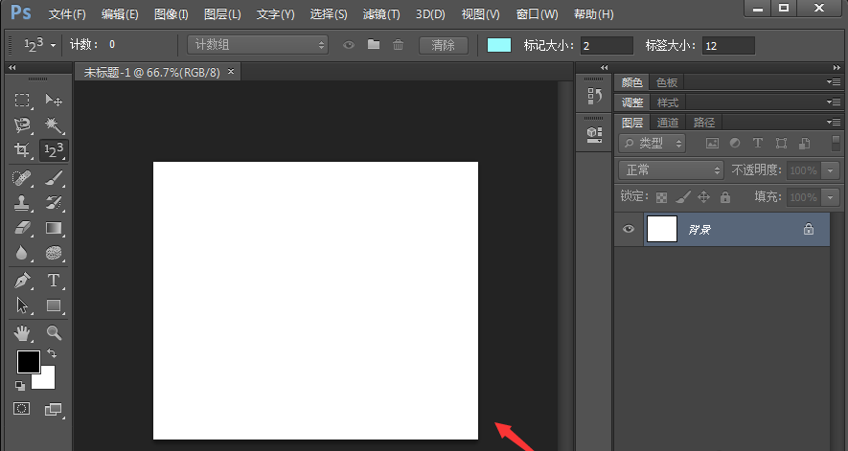Open the 计数组 dropdown
This screenshot has width=848, height=451.
coord(257,45)
